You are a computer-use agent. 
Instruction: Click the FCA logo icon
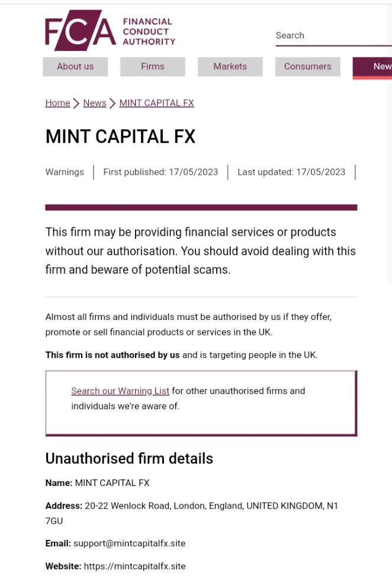(x=81, y=30)
